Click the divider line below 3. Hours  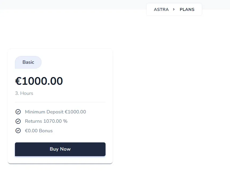[60, 102]
